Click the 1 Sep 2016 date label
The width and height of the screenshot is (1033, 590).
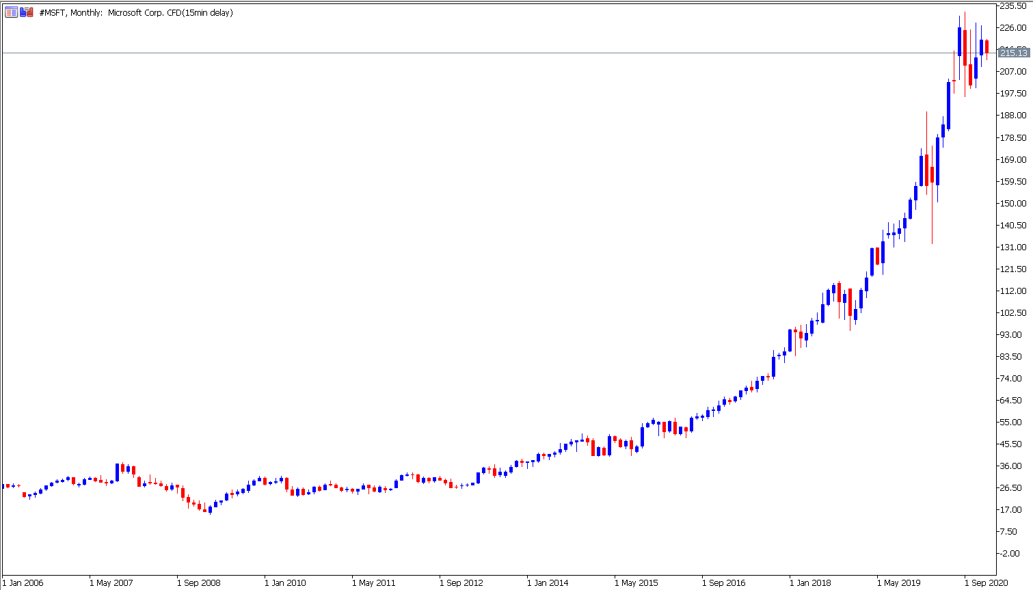723,582
